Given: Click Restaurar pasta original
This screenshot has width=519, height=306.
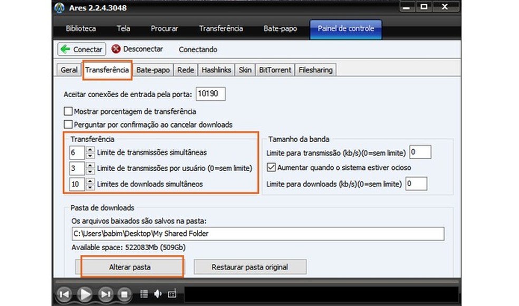Looking at the screenshot, I should 249,267.
